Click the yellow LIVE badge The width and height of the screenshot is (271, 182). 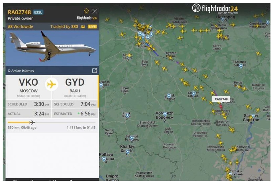click(x=92, y=26)
